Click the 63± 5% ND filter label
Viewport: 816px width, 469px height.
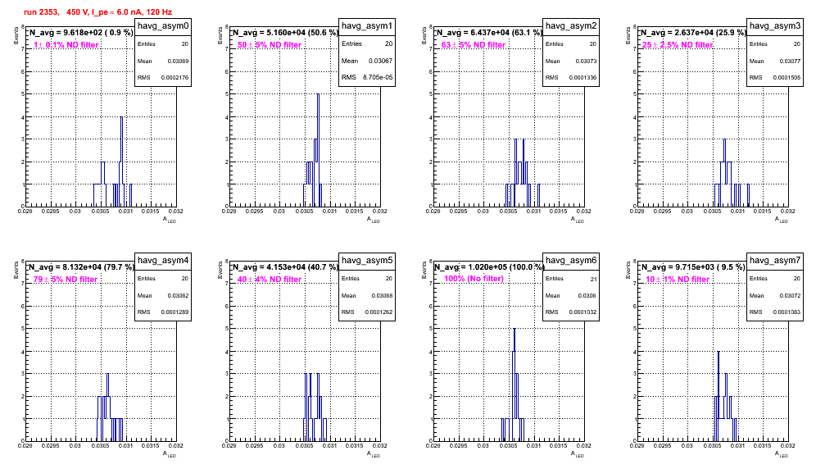pyautogui.click(x=474, y=45)
